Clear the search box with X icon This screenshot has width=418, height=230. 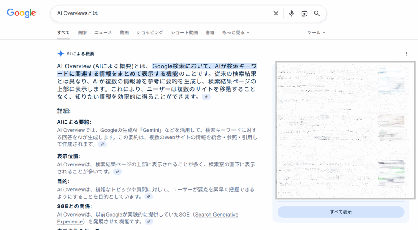[x=276, y=13]
